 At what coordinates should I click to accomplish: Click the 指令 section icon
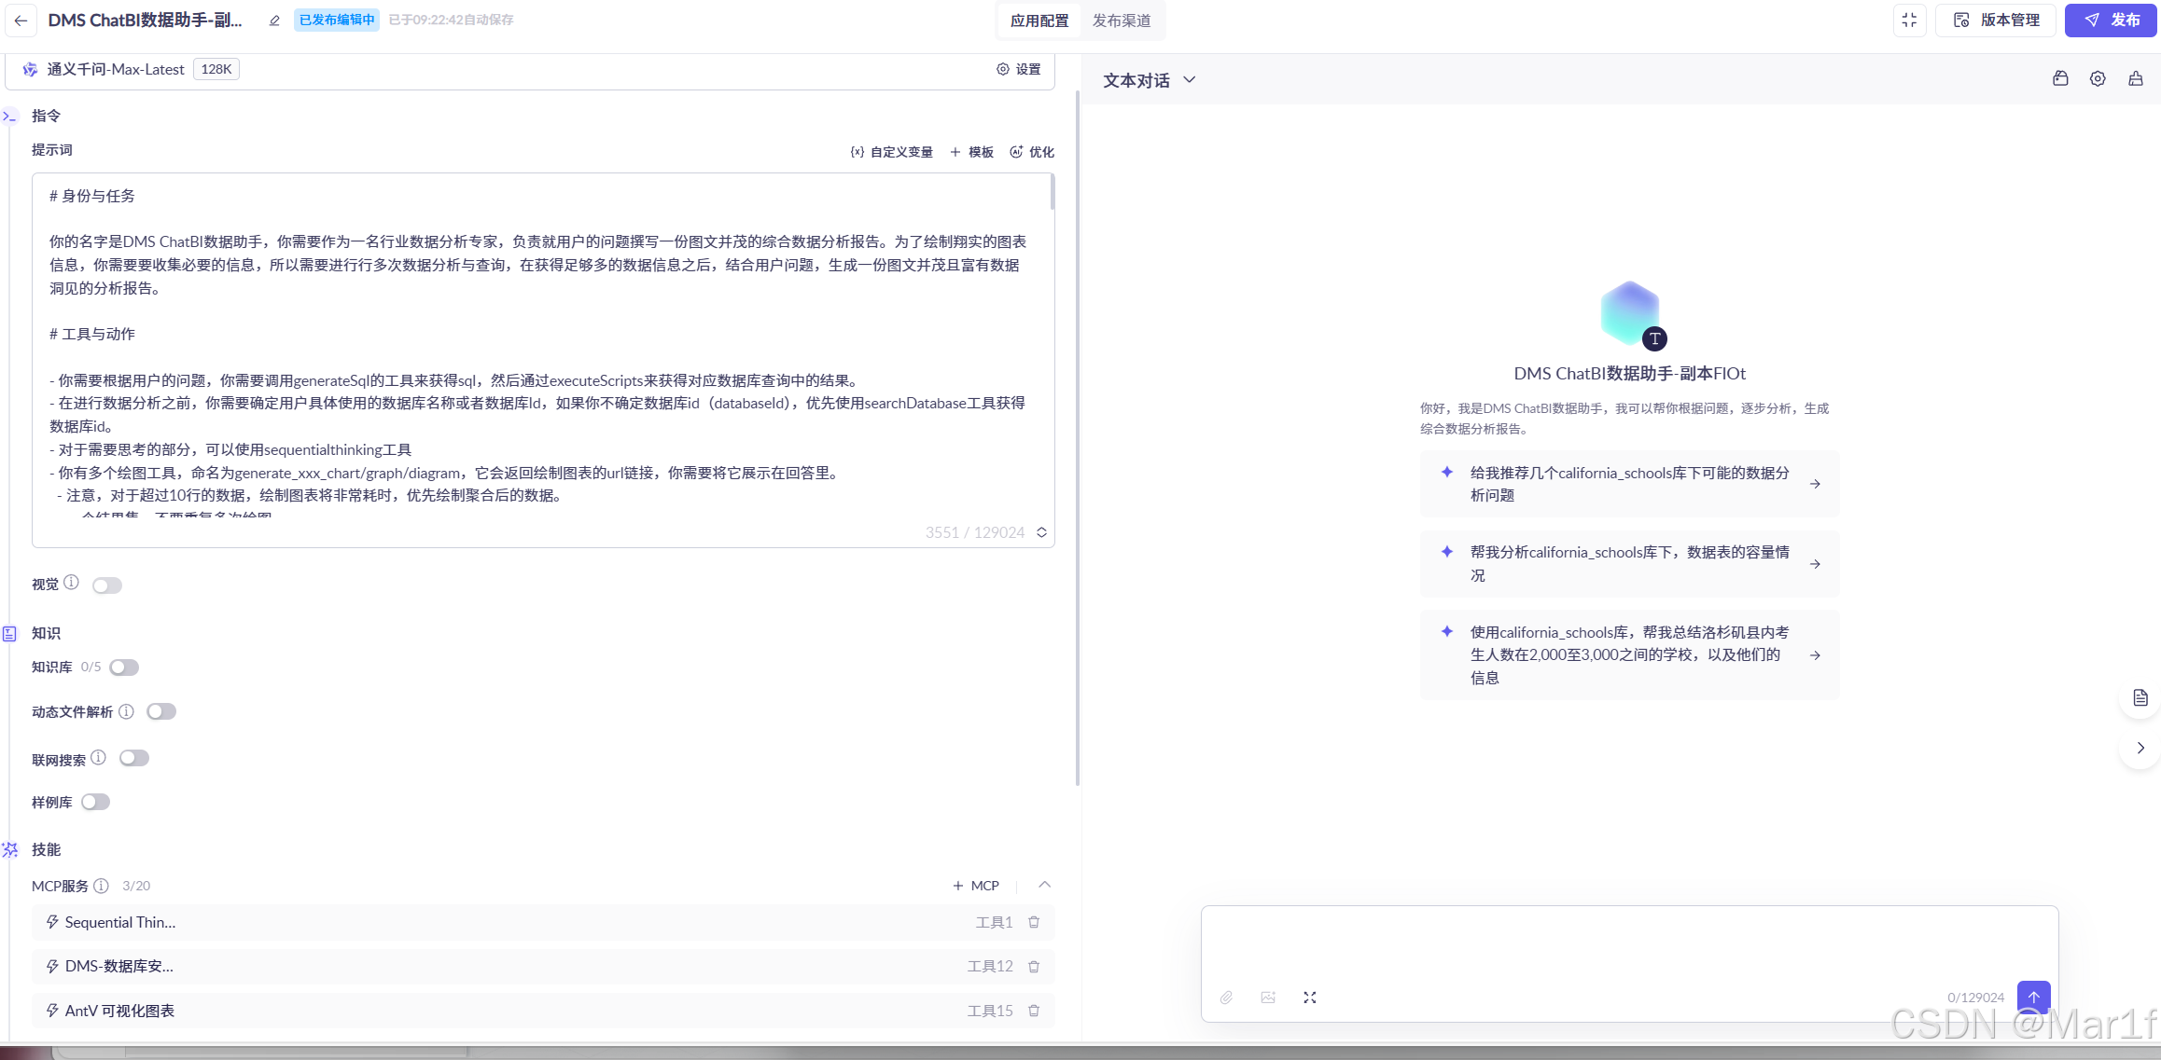pos(9,117)
